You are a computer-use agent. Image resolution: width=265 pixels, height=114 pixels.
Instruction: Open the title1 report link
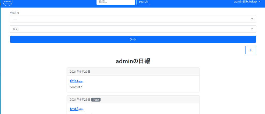[74, 81]
